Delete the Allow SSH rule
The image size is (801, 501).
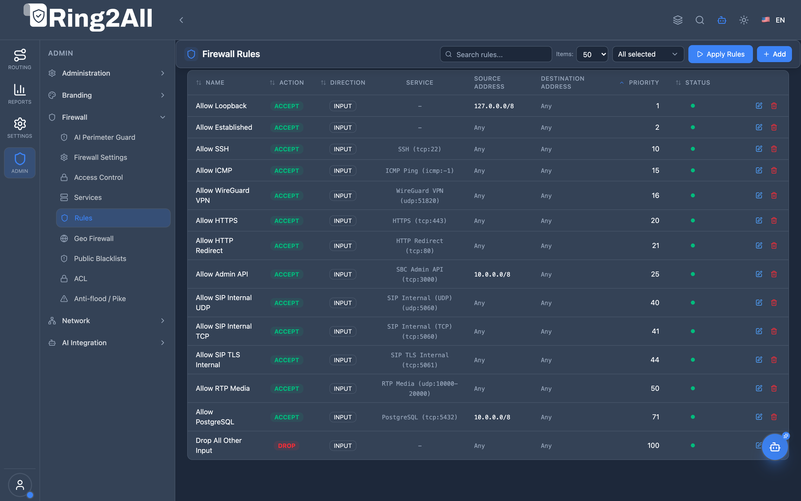774,149
